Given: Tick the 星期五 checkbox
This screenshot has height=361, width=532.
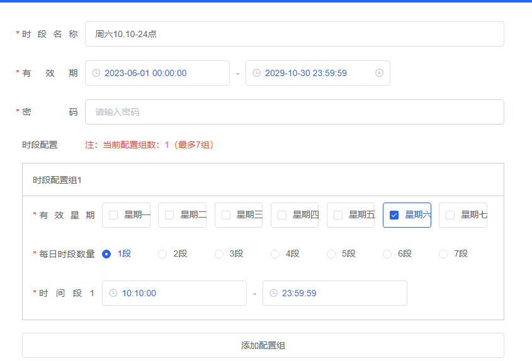Looking at the screenshot, I should click(338, 215).
